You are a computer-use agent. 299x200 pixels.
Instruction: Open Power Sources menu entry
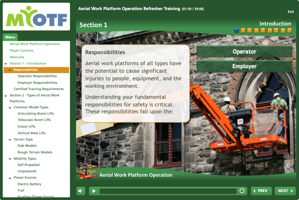tap(25, 177)
